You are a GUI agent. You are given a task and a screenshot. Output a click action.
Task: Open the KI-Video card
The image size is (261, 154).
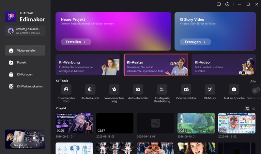[223, 65]
